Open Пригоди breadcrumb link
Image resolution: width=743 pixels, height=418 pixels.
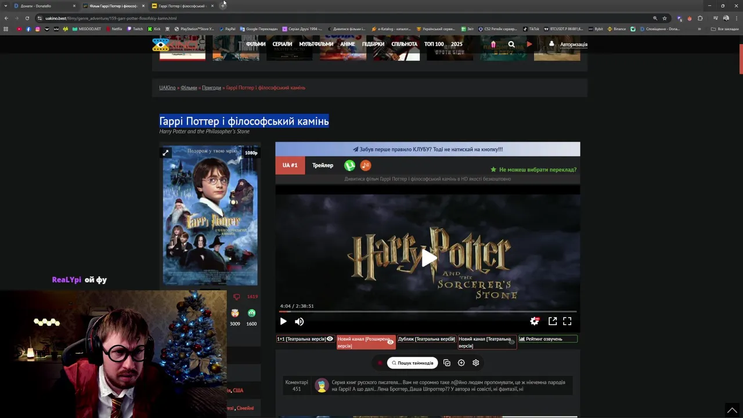[211, 88]
